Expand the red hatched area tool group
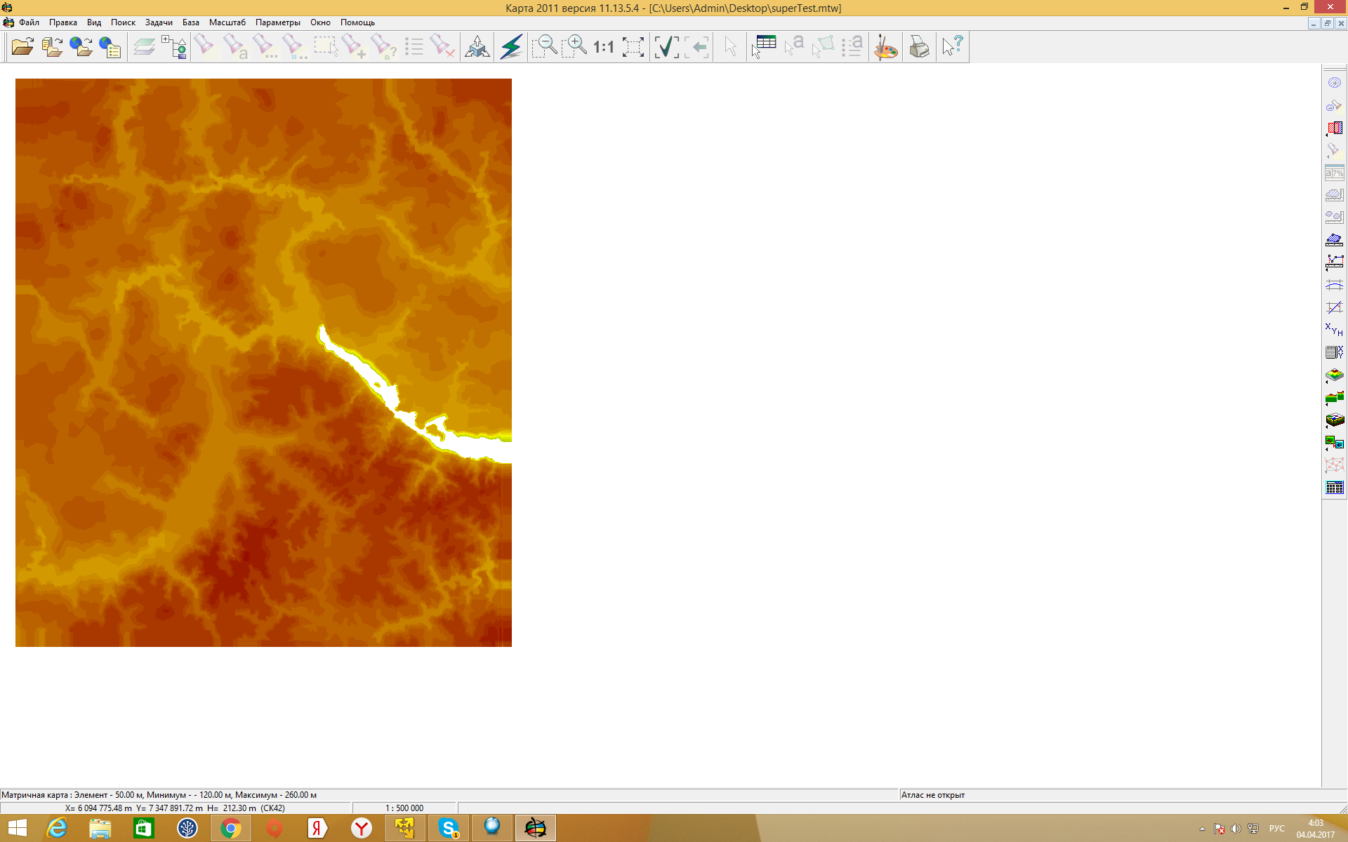Image resolution: width=1348 pixels, height=842 pixels. point(1334,128)
